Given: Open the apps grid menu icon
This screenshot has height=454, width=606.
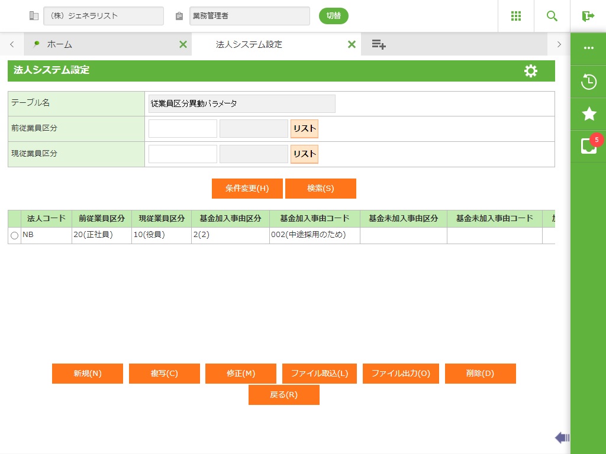Looking at the screenshot, I should 515,16.
